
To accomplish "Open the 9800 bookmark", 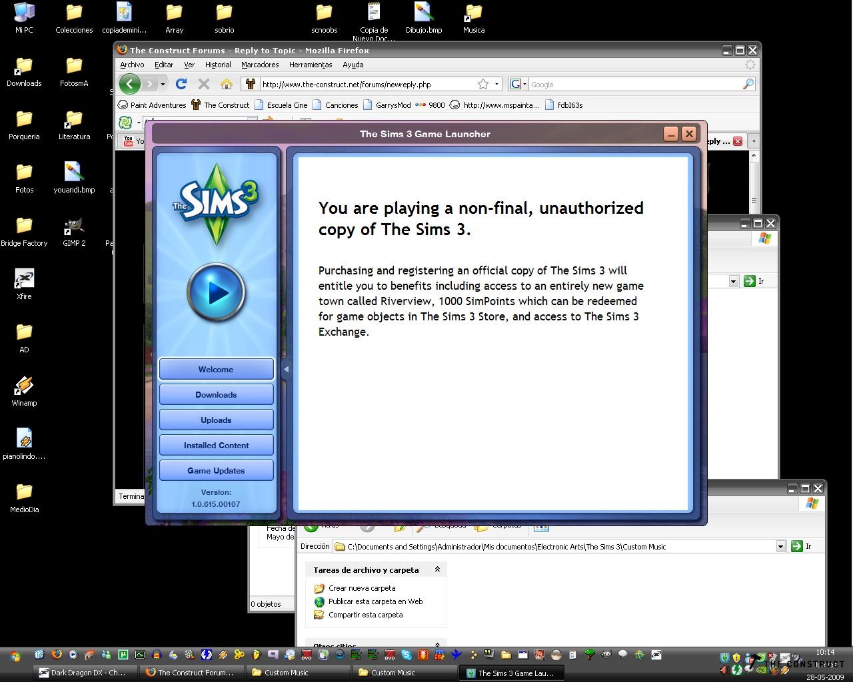I will (430, 105).
